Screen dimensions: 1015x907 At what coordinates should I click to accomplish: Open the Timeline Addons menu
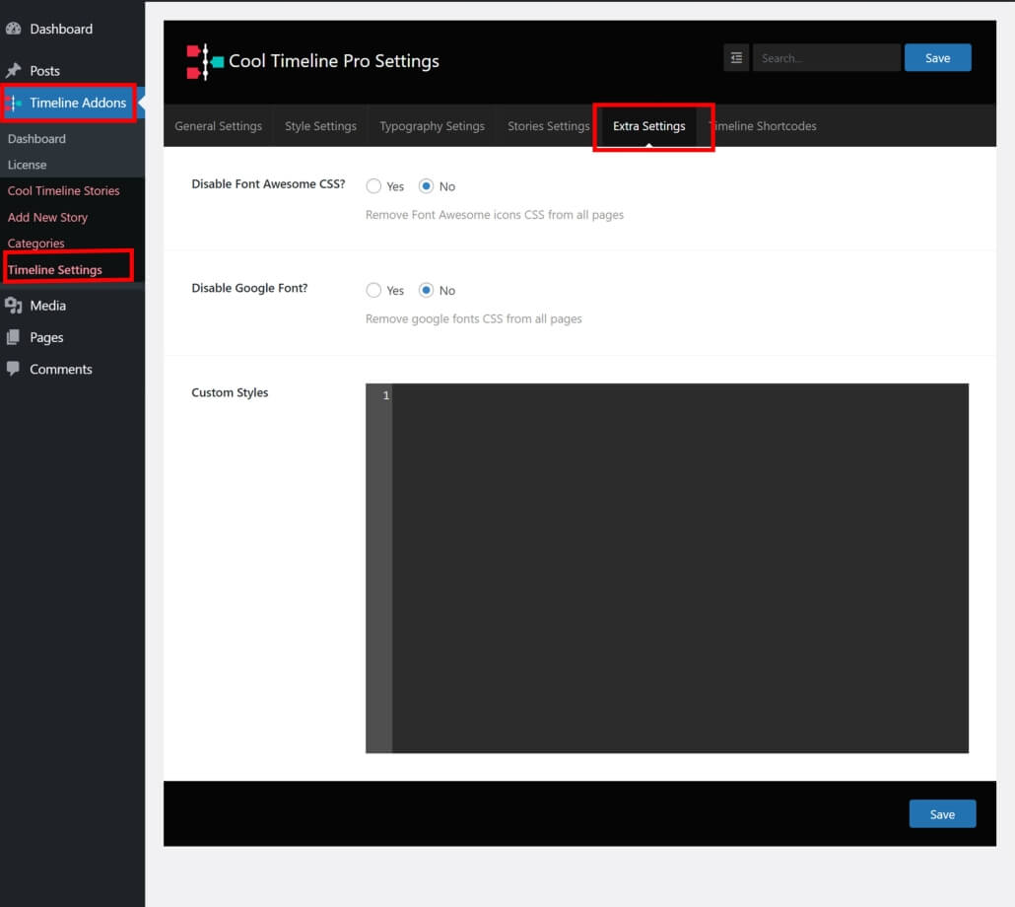[x=78, y=103]
